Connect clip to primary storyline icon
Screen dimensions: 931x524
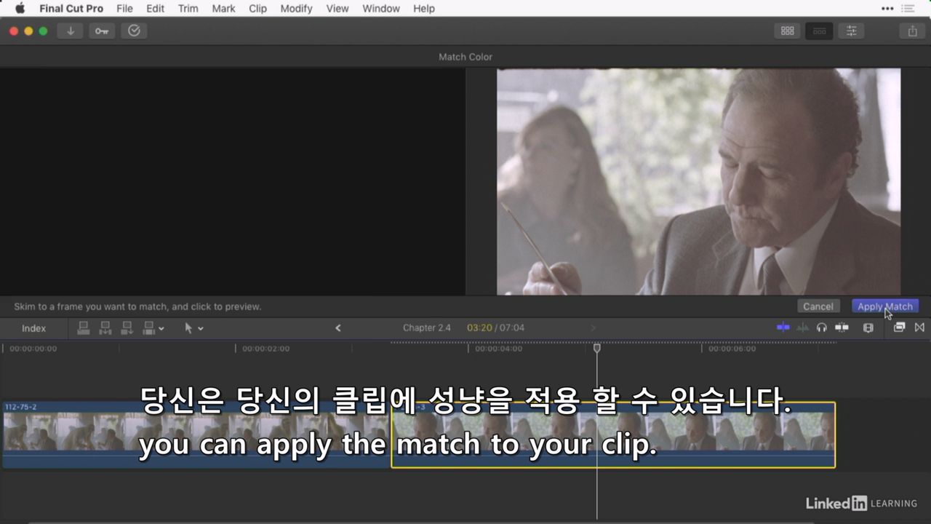(83, 328)
